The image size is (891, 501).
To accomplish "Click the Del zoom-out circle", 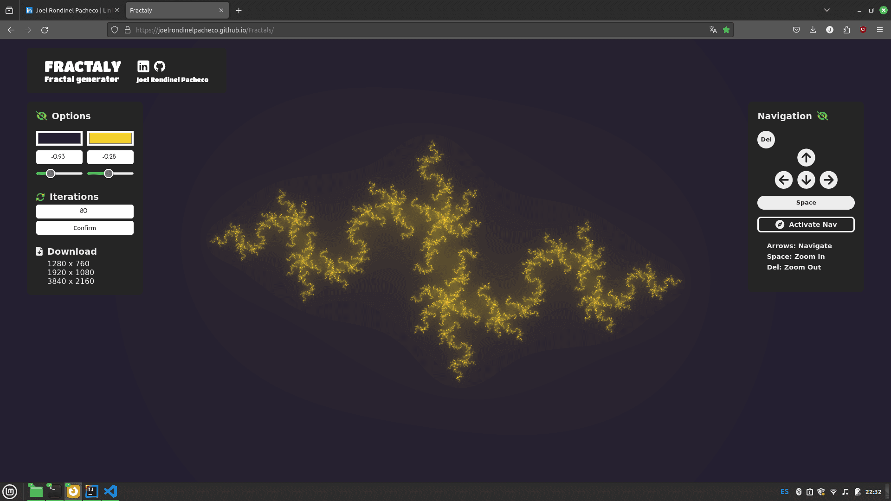I will pyautogui.click(x=766, y=139).
